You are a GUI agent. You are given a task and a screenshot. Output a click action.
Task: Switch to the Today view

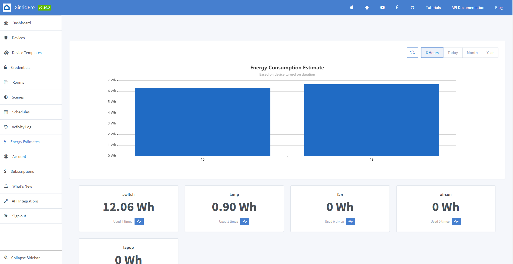coord(453,52)
